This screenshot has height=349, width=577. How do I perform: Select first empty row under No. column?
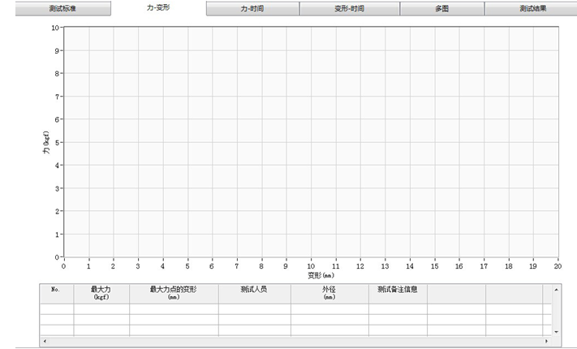tap(56, 309)
